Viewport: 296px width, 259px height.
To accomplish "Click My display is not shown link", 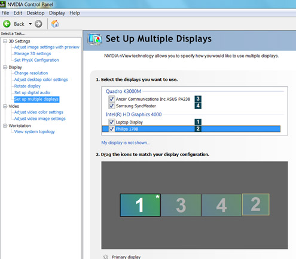I will click(125, 143).
